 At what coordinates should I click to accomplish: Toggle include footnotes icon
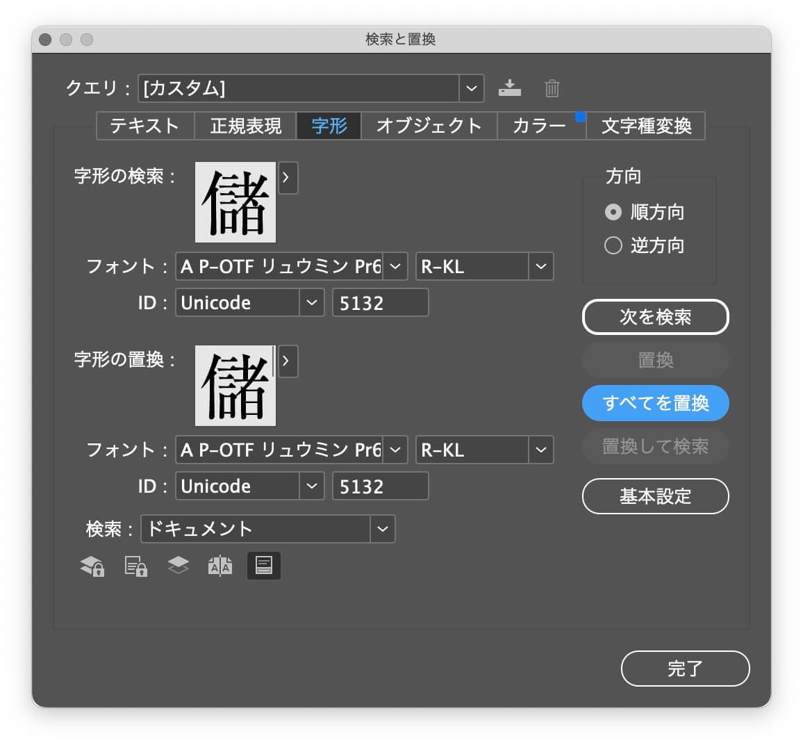[264, 566]
